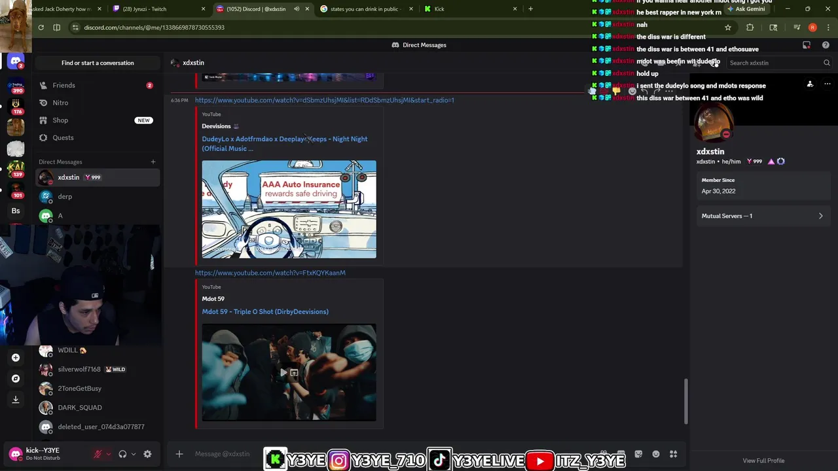Open Mdot 59 video in new window icon
838x471 pixels.
pos(294,373)
